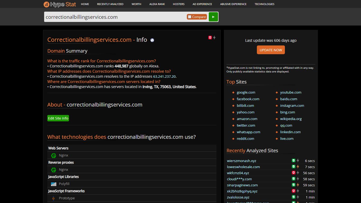Click the lightning bolt icon beside page title

tap(214, 38)
